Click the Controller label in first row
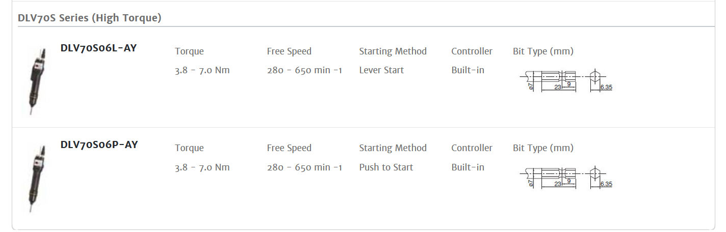726x232 pixels. click(472, 51)
